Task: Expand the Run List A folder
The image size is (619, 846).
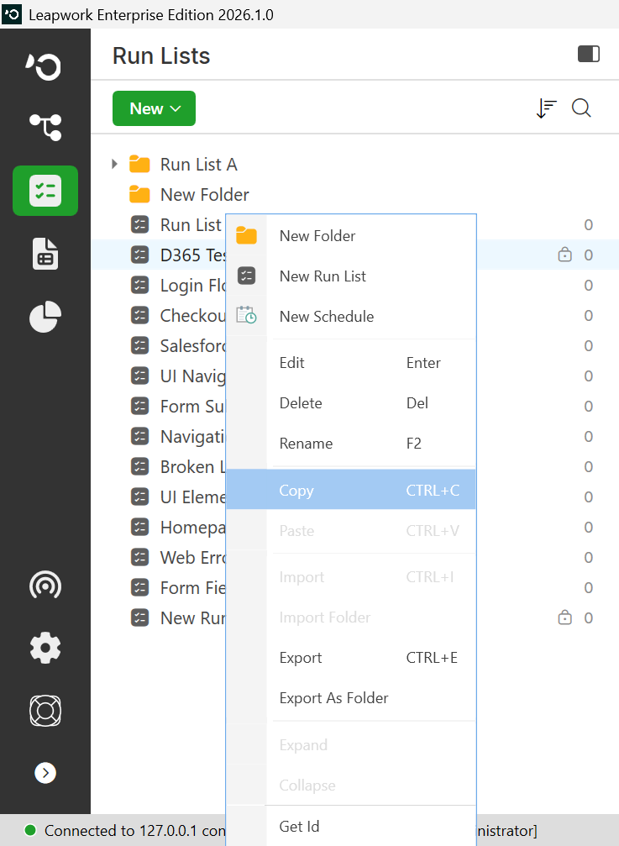Action: pos(114,164)
